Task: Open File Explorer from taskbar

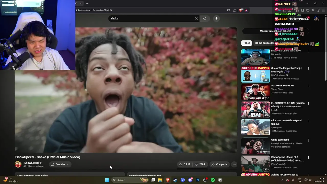Action: (x=160, y=180)
